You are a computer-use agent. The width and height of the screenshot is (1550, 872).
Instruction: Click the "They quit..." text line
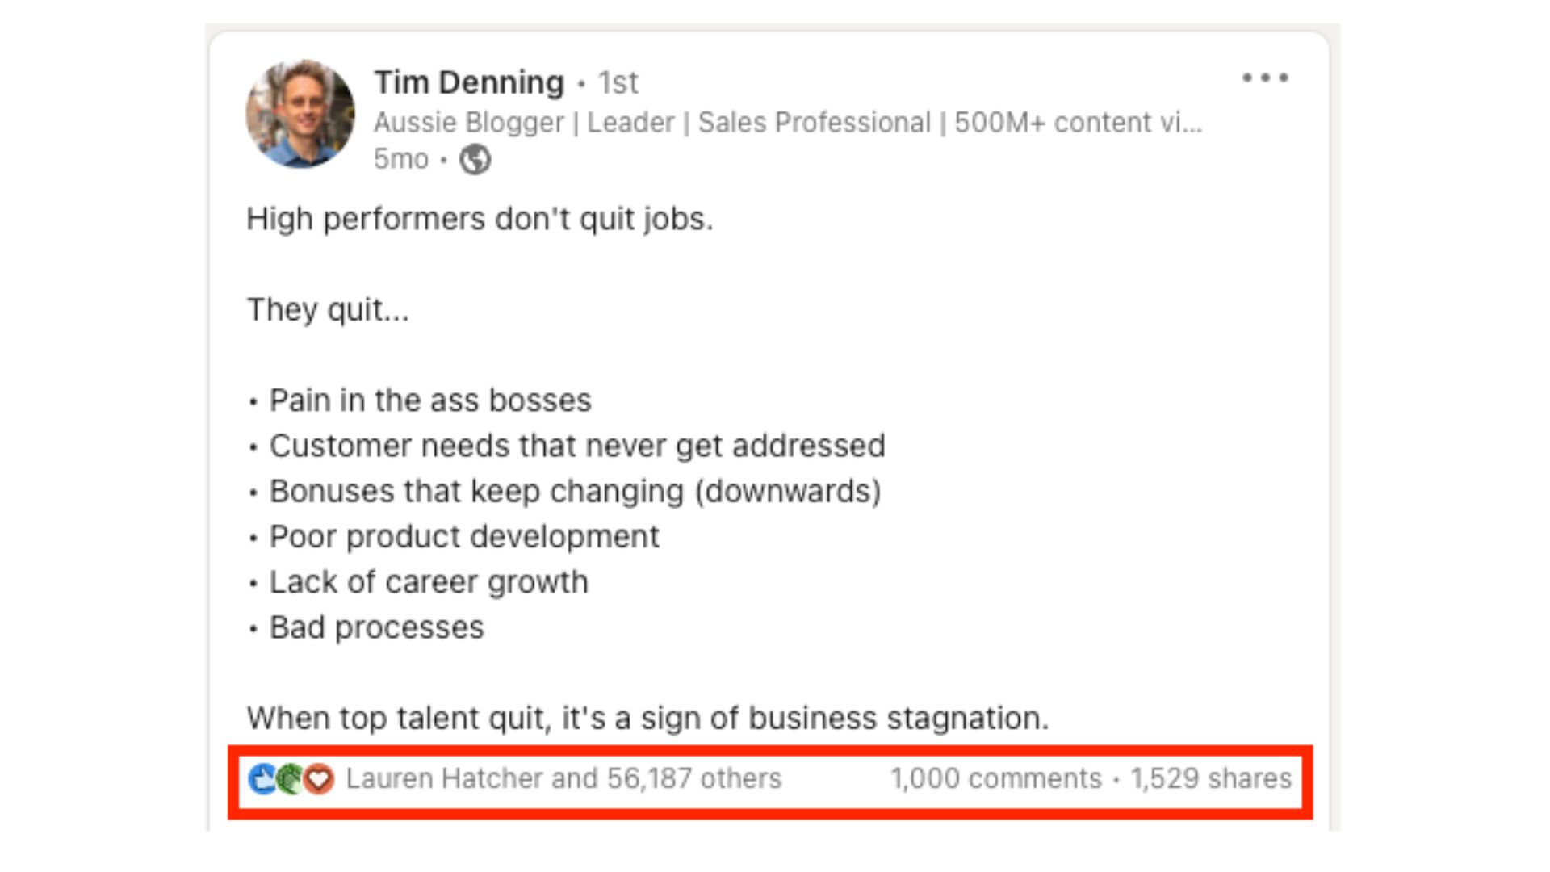coord(328,309)
